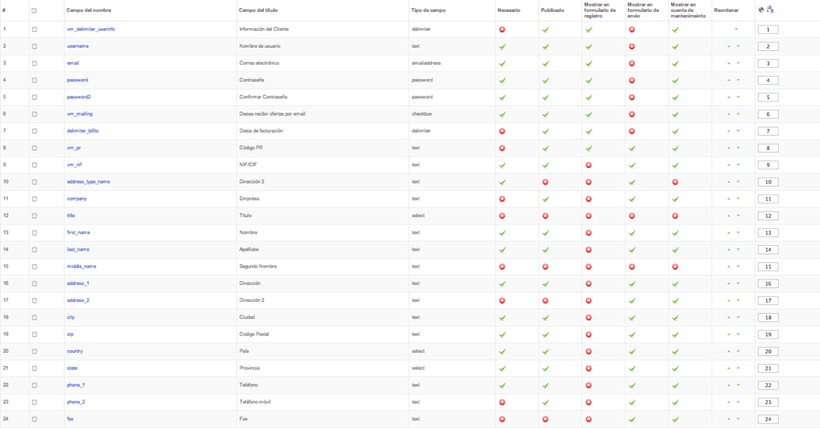Image resolution: width=820 pixels, height=428 pixels.
Task: Open the phone_2 field link
Action: [76, 402]
